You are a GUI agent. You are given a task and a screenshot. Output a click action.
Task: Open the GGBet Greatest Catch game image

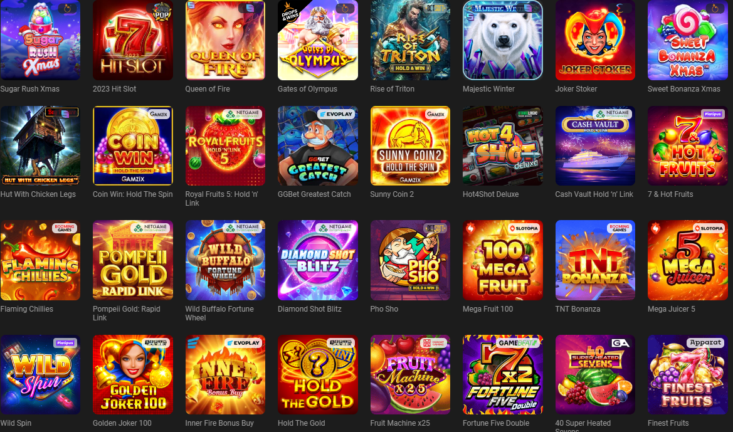point(318,146)
